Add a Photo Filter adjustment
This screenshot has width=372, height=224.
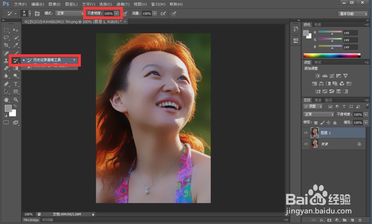[335, 84]
